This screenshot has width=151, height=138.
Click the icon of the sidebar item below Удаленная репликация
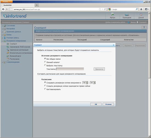(8, 53)
